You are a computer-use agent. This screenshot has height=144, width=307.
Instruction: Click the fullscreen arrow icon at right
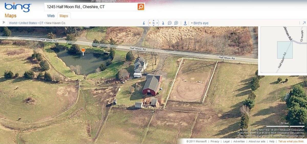point(304,23)
